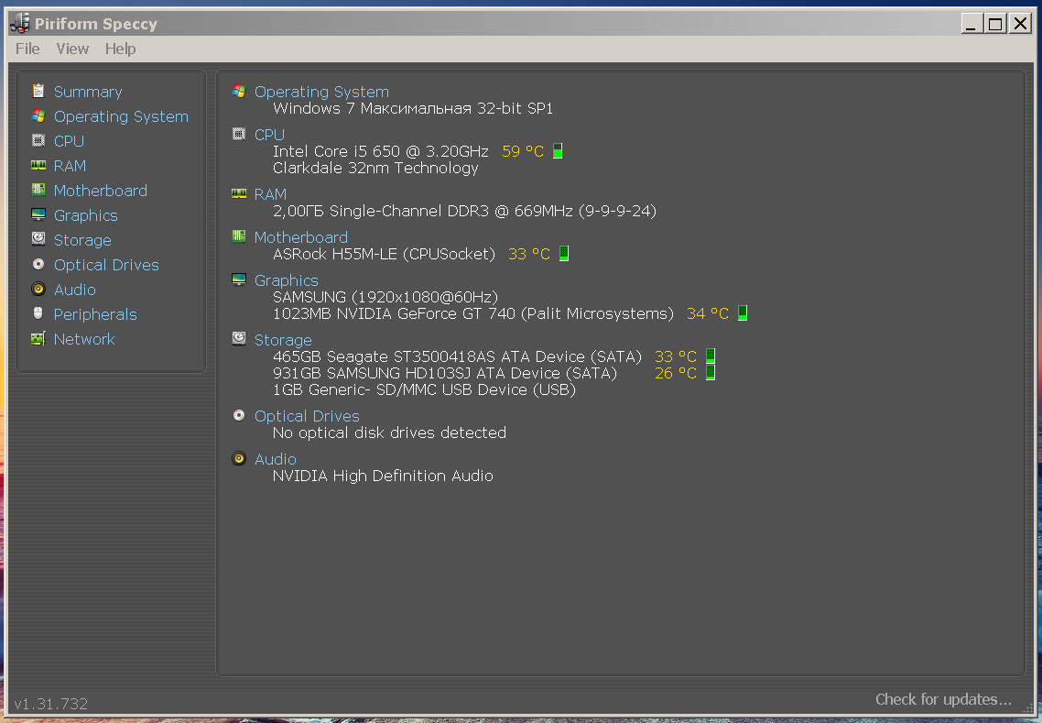The image size is (1042, 723).
Task: Select Optical Drives in the sidebar
Action: coord(106,265)
